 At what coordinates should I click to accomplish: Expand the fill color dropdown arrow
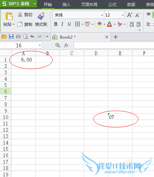pos(104,24)
